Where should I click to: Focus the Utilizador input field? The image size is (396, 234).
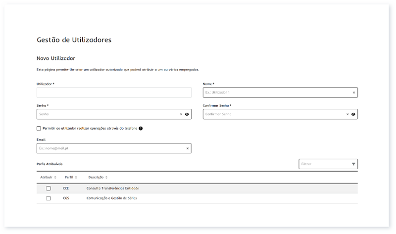pos(114,93)
